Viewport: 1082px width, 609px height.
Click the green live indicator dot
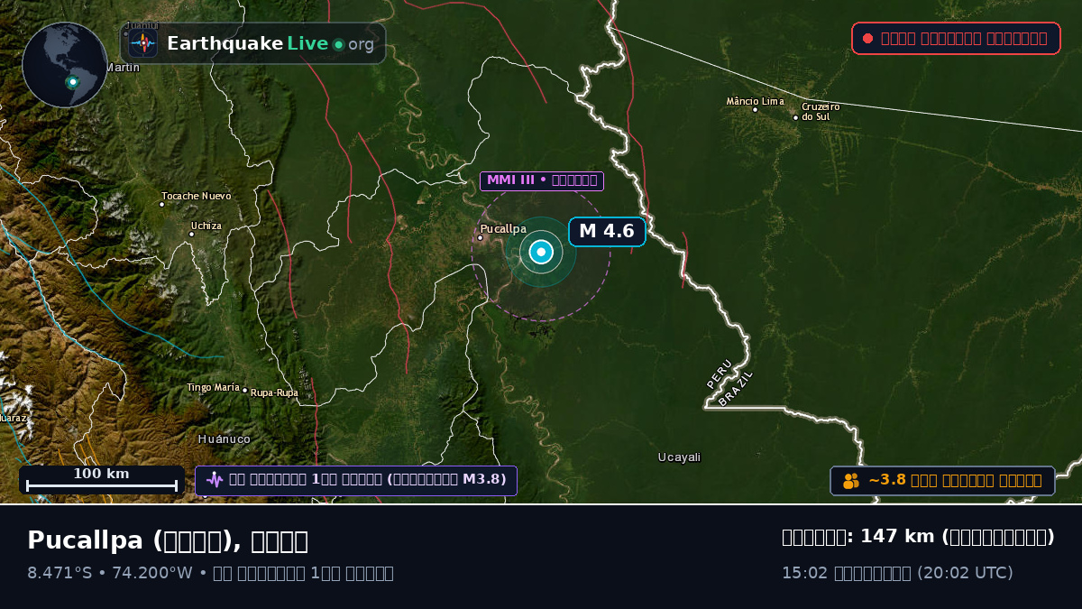(338, 44)
